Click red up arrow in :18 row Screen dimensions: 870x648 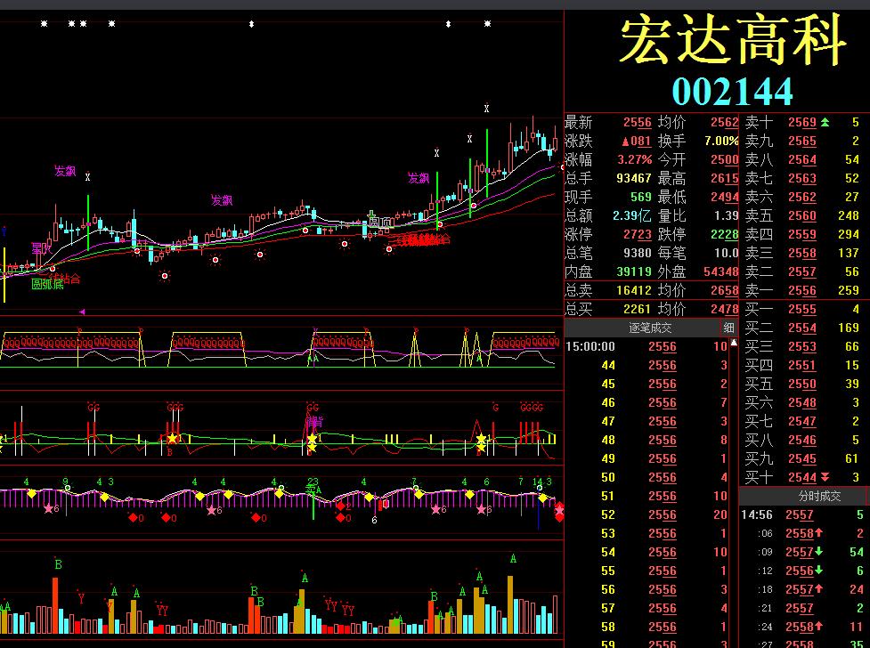(819, 588)
